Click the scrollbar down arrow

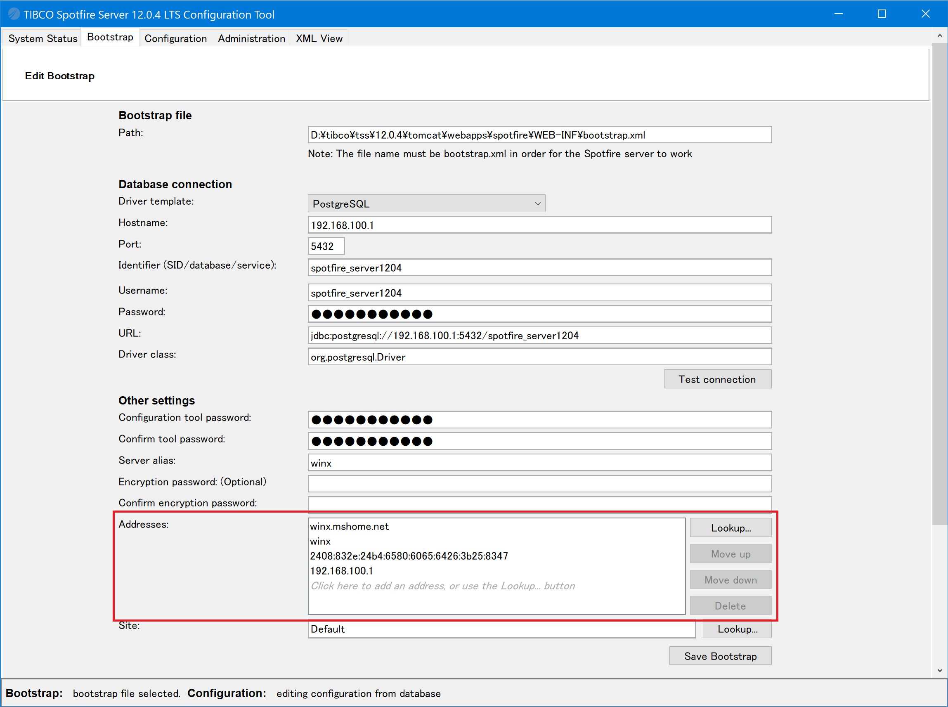click(939, 671)
